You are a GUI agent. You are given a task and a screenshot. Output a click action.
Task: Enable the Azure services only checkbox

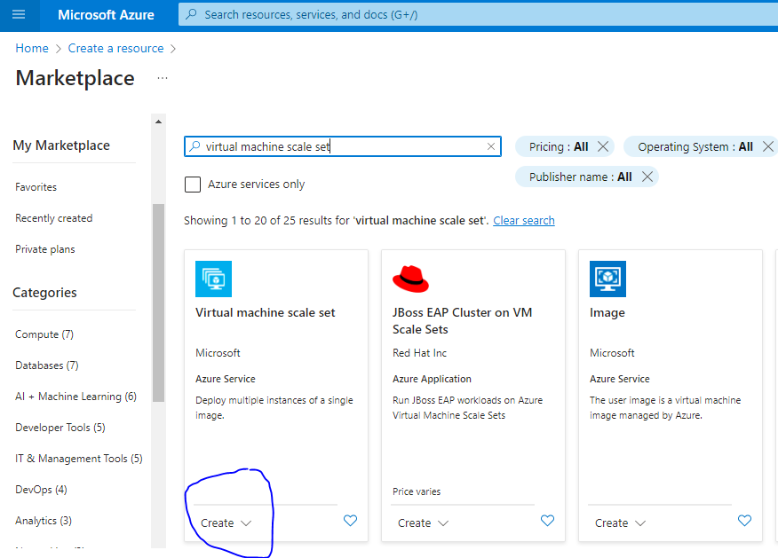(x=193, y=185)
